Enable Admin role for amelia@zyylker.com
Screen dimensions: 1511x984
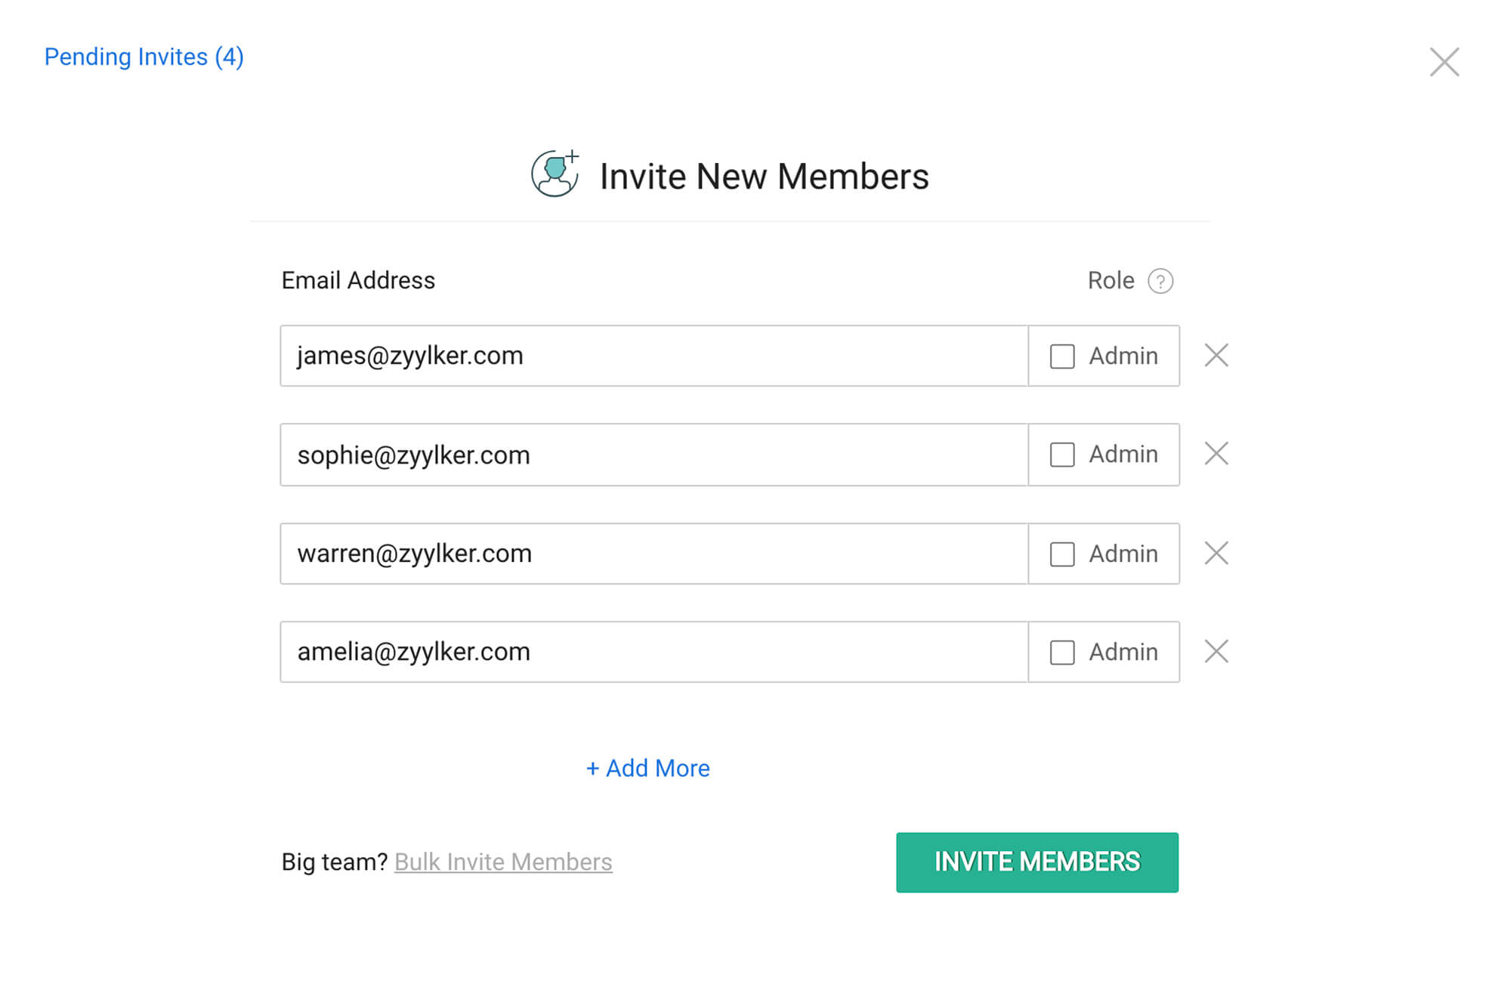(1061, 652)
